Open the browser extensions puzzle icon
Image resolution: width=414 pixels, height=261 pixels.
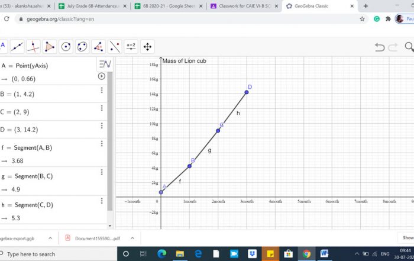click(388, 19)
